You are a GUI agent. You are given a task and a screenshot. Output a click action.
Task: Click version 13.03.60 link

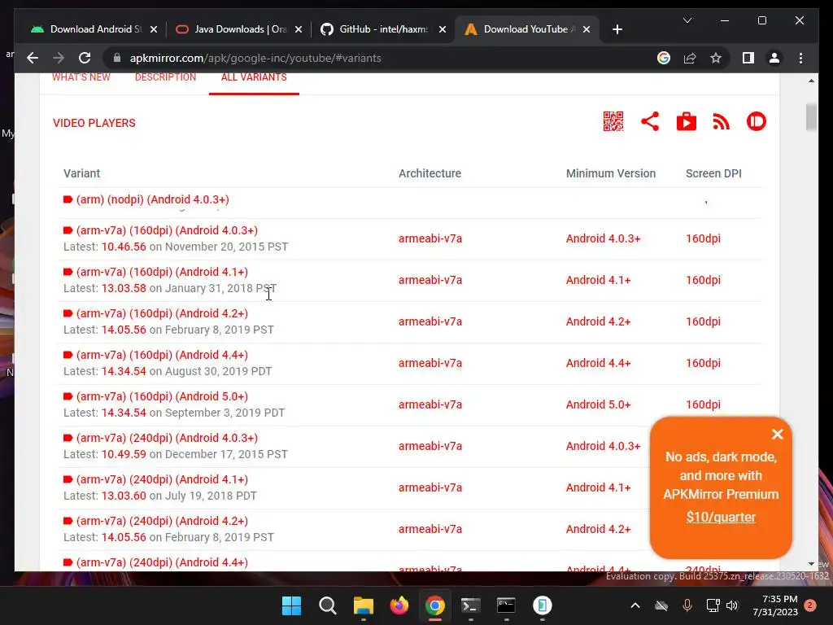click(124, 496)
